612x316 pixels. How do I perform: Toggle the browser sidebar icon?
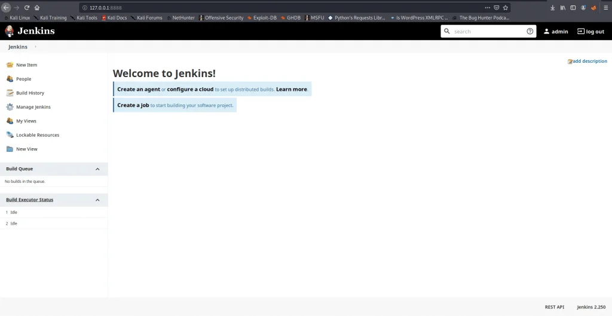573,7
